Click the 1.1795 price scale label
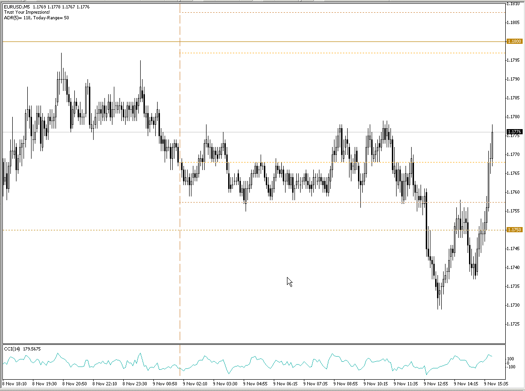 click(514, 60)
